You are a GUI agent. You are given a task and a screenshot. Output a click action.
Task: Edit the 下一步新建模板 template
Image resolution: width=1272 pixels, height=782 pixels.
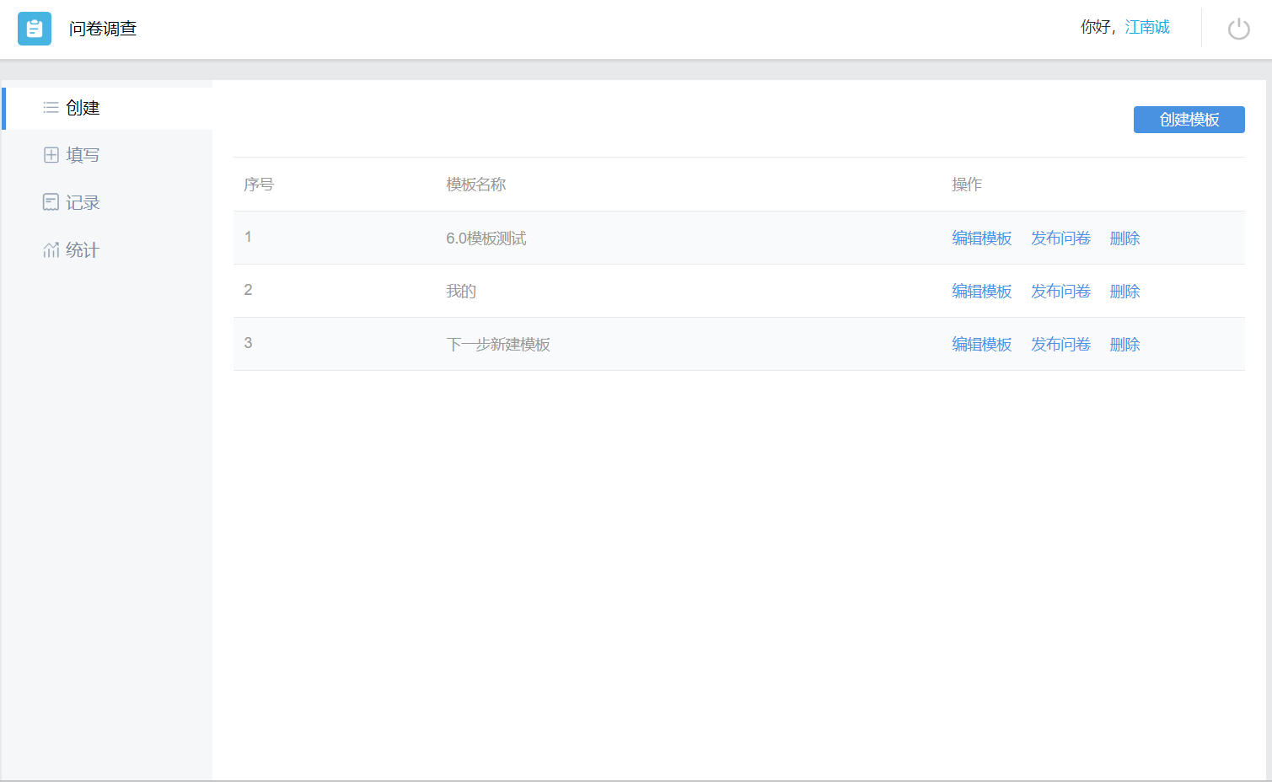click(x=981, y=345)
